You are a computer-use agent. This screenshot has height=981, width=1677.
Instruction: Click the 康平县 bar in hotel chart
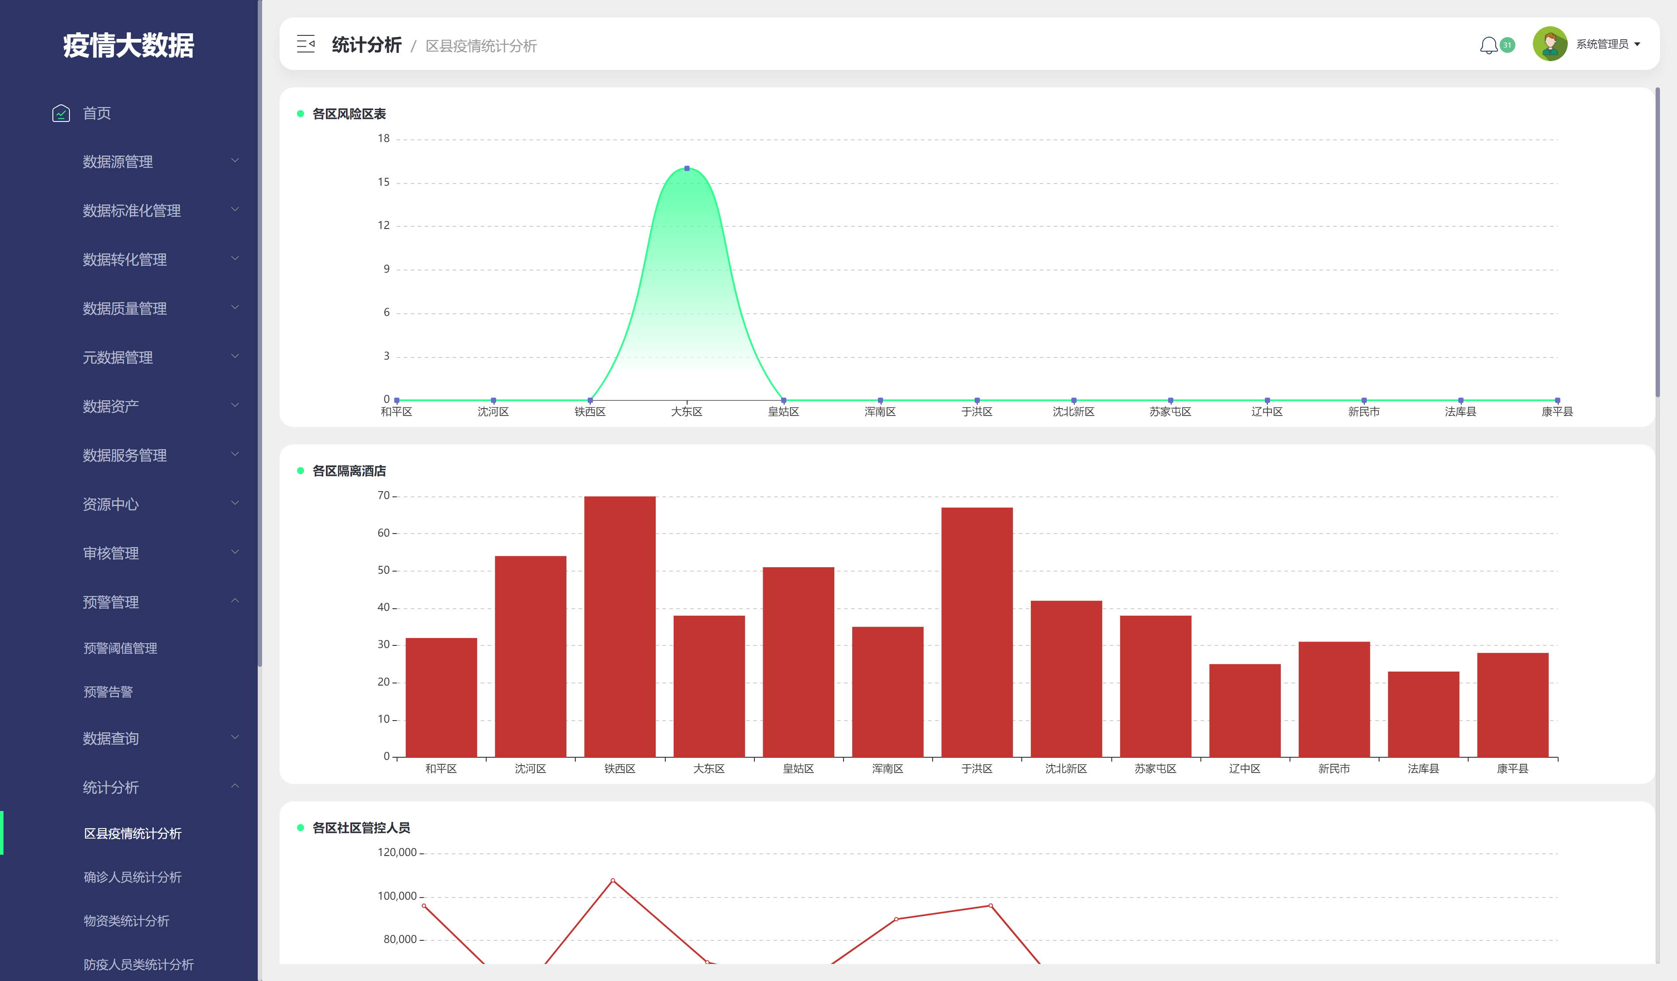coord(1513,705)
